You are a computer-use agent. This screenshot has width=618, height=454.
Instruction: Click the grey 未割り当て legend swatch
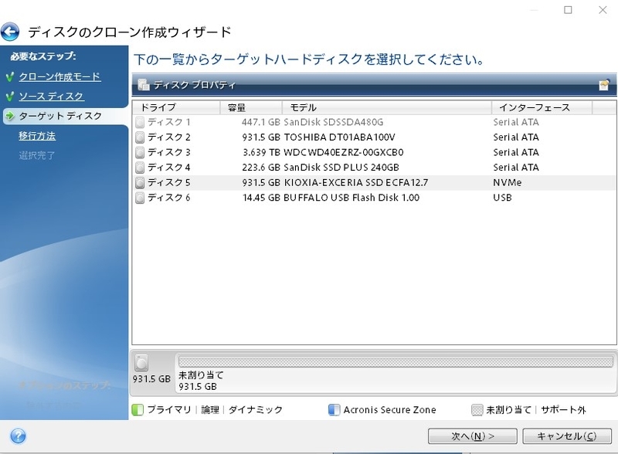click(477, 410)
